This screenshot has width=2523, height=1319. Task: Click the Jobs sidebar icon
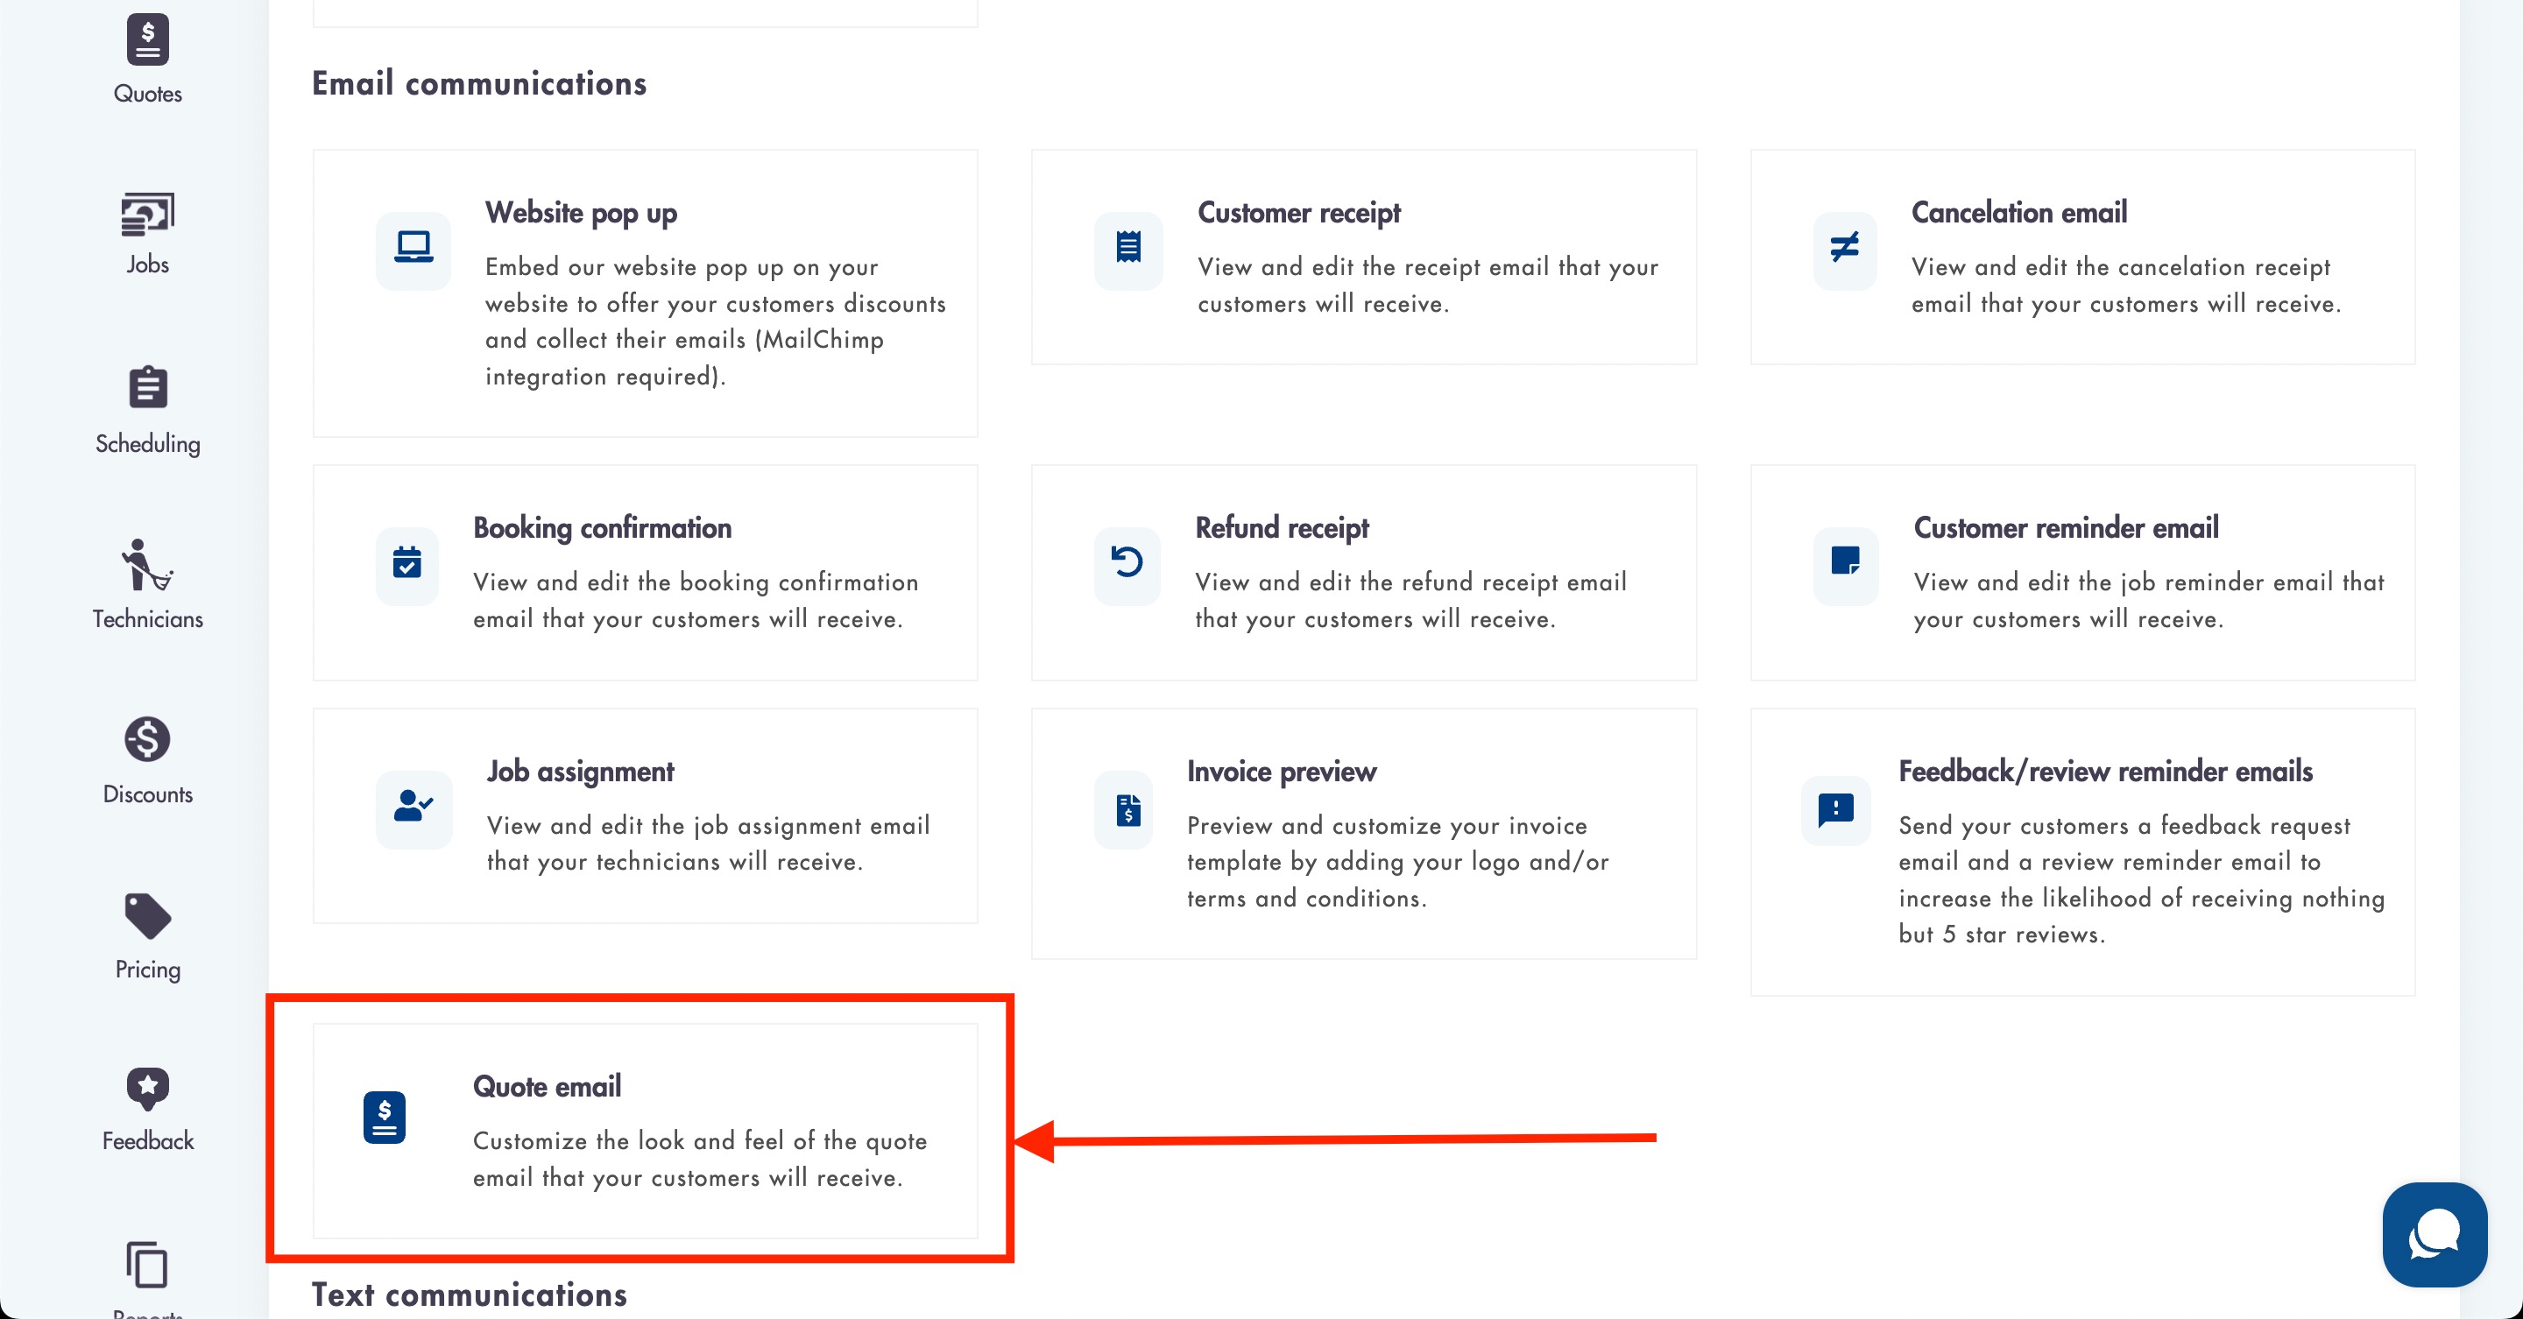pyautogui.click(x=147, y=215)
